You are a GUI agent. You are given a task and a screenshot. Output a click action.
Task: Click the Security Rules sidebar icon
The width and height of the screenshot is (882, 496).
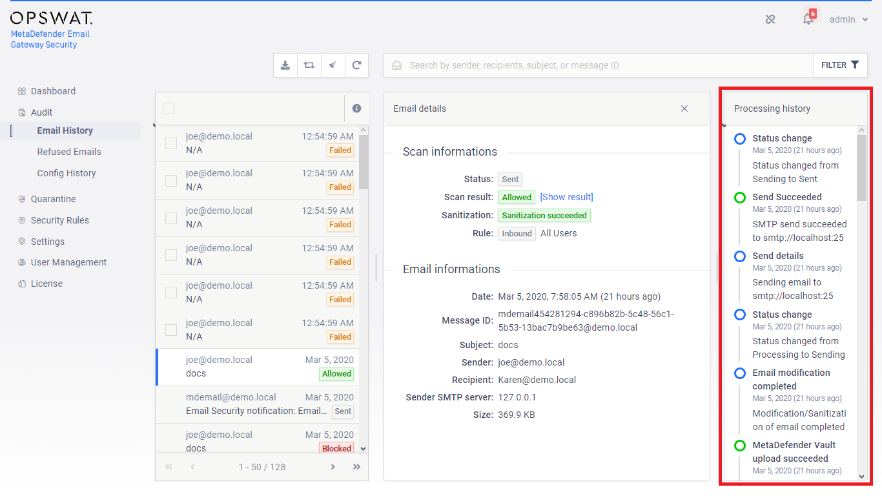(x=22, y=220)
